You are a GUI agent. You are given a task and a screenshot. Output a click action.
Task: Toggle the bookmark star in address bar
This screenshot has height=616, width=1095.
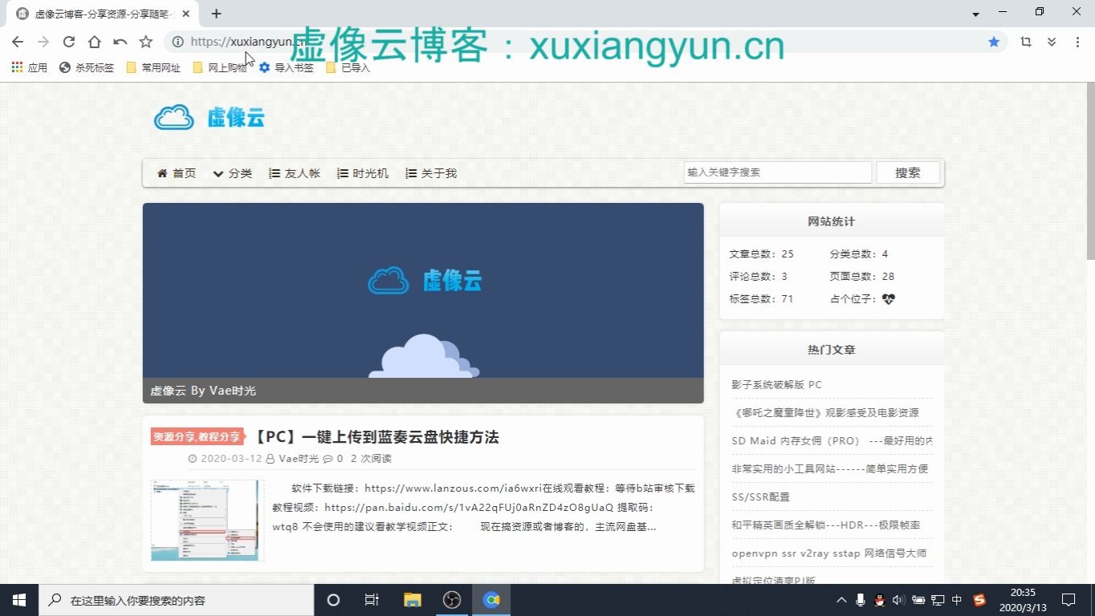pos(993,41)
